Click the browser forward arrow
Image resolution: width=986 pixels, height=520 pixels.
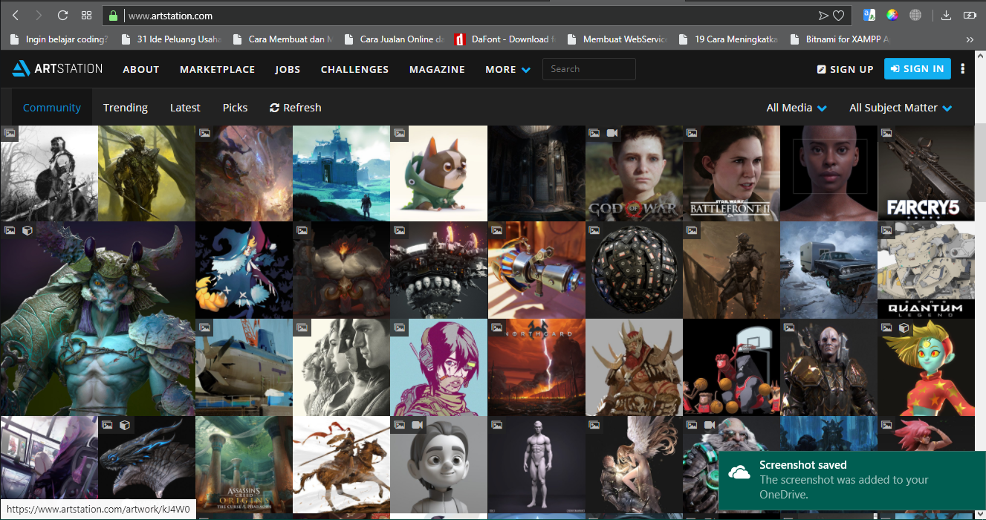point(39,15)
